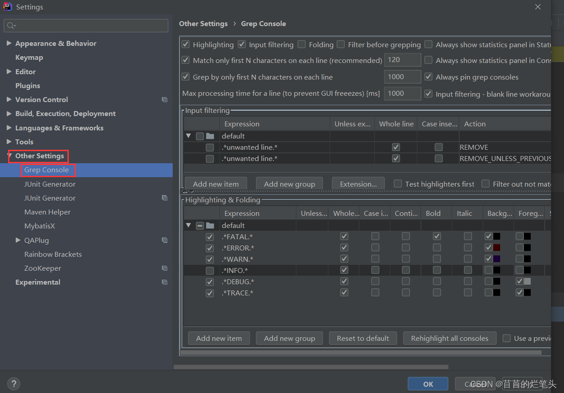Click the project-level icon beside ZooKeeper

(x=165, y=268)
